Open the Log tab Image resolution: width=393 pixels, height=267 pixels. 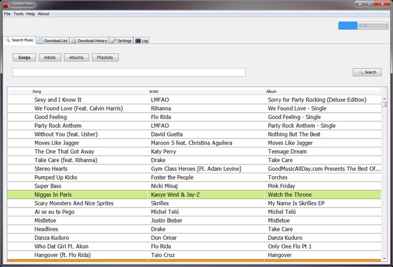[142, 41]
